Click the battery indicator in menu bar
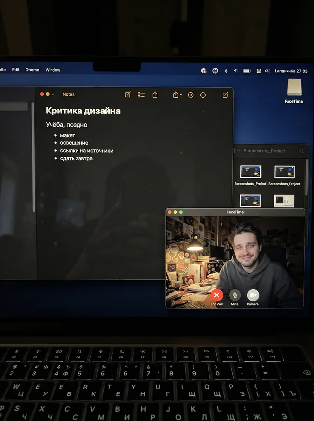314x421 pixels. pyautogui.click(x=247, y=71)
